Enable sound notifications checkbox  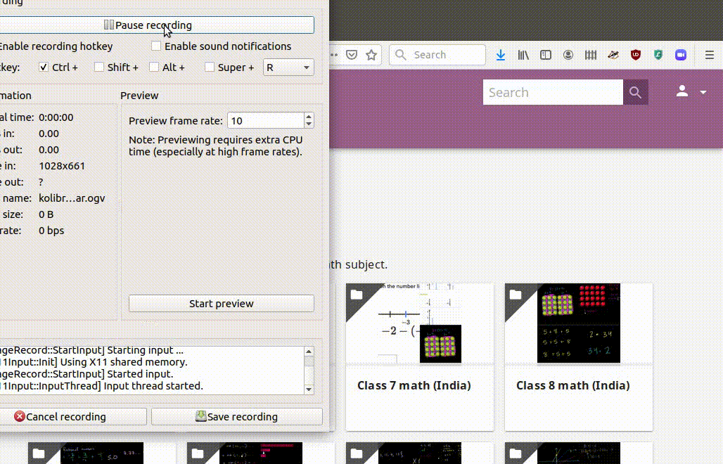(x=155, y=46)
